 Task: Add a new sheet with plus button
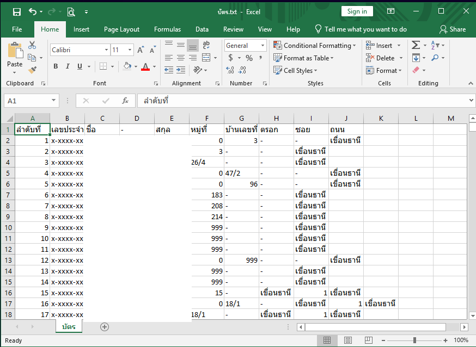(x=105, y=327)
